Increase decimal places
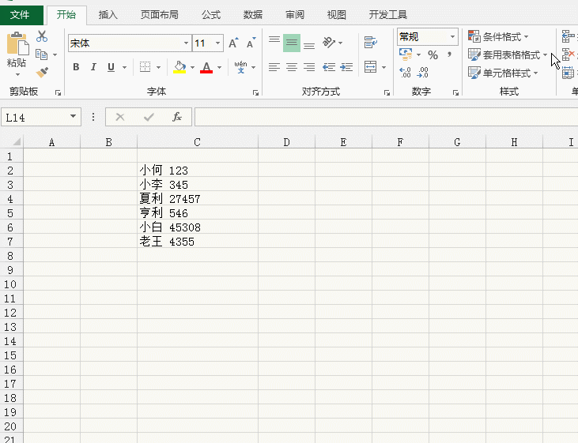Viewport: 578px width, 443px height. [405, 72]
